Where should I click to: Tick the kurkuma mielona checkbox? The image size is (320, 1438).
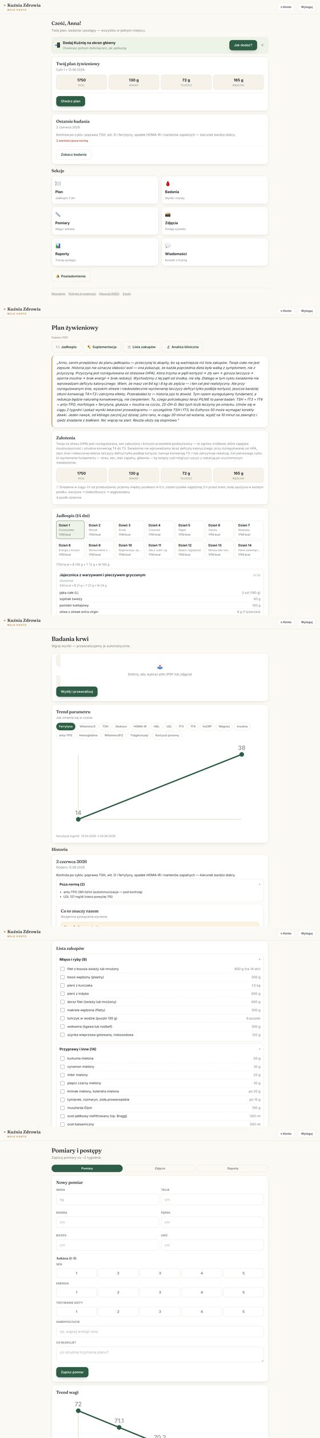(x=62, y=1059)
